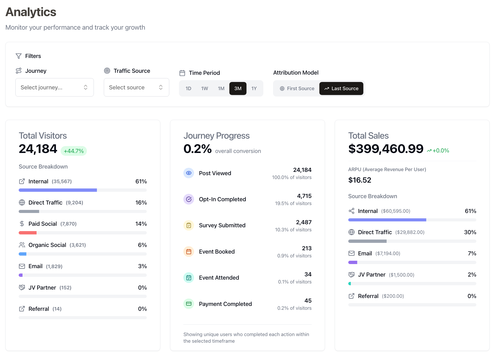This screenshot has width=494, height=357.
Task: Click the journey dropdown chevron arrows
Action: click(x=86, y=87)
